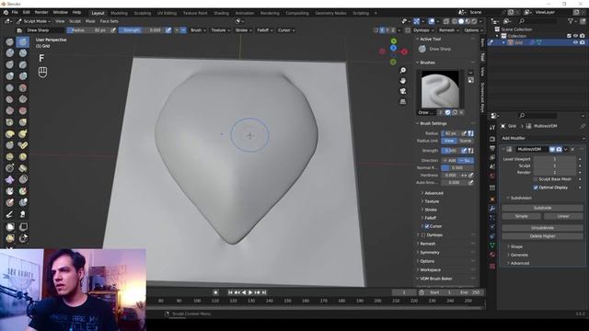This screenshot has height=331, width=589.
Task: Expand the Symmetry panel
Action: 430,253
